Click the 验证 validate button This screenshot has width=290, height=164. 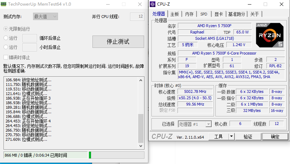[248, 137]
